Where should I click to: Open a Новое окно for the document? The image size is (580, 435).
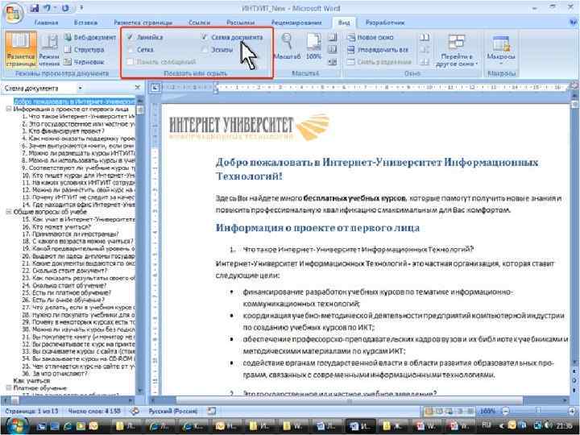[x=371, y=37]
